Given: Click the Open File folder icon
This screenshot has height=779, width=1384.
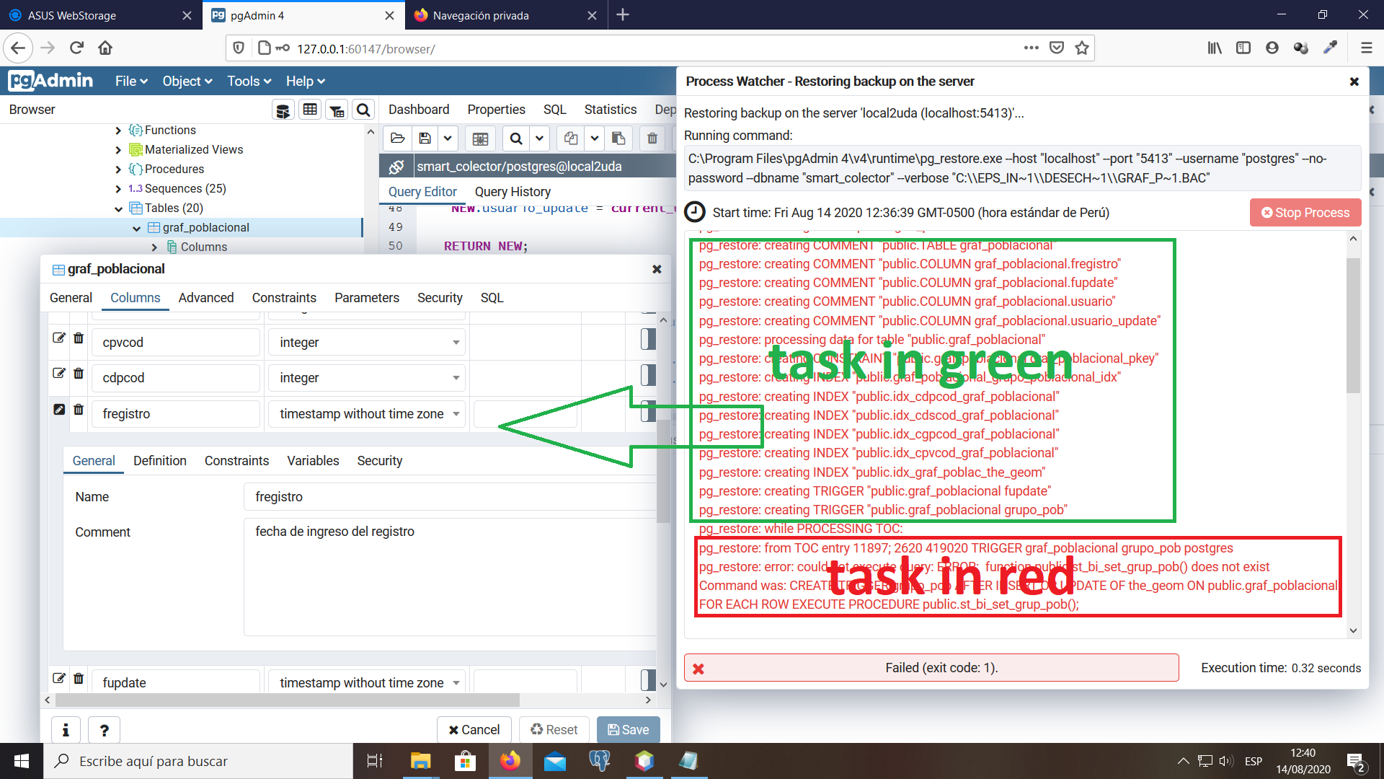Looking at the screenshot, I should tap(397, 138).
